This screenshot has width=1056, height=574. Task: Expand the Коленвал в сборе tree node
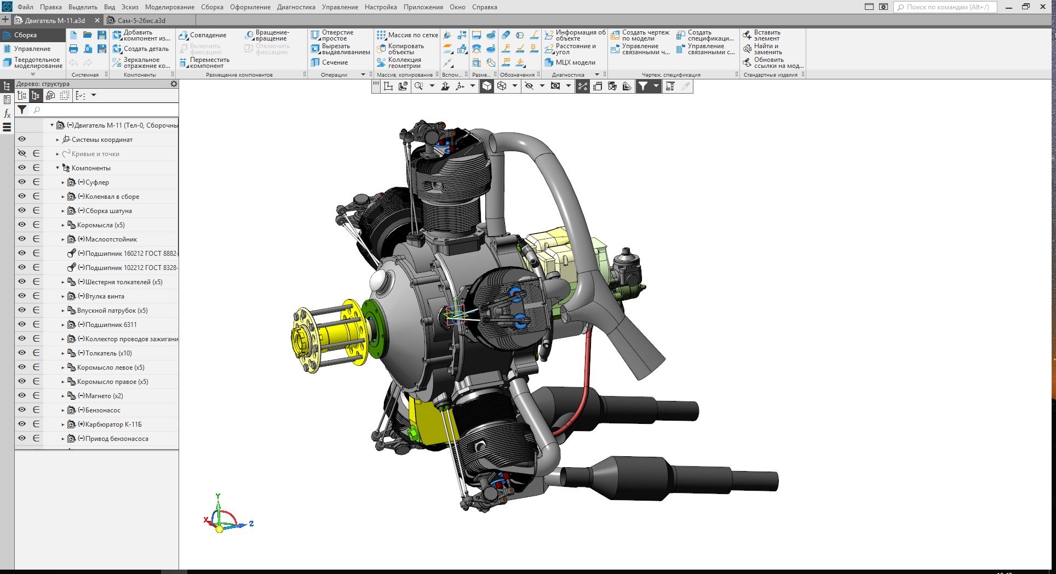pos(63,197)
